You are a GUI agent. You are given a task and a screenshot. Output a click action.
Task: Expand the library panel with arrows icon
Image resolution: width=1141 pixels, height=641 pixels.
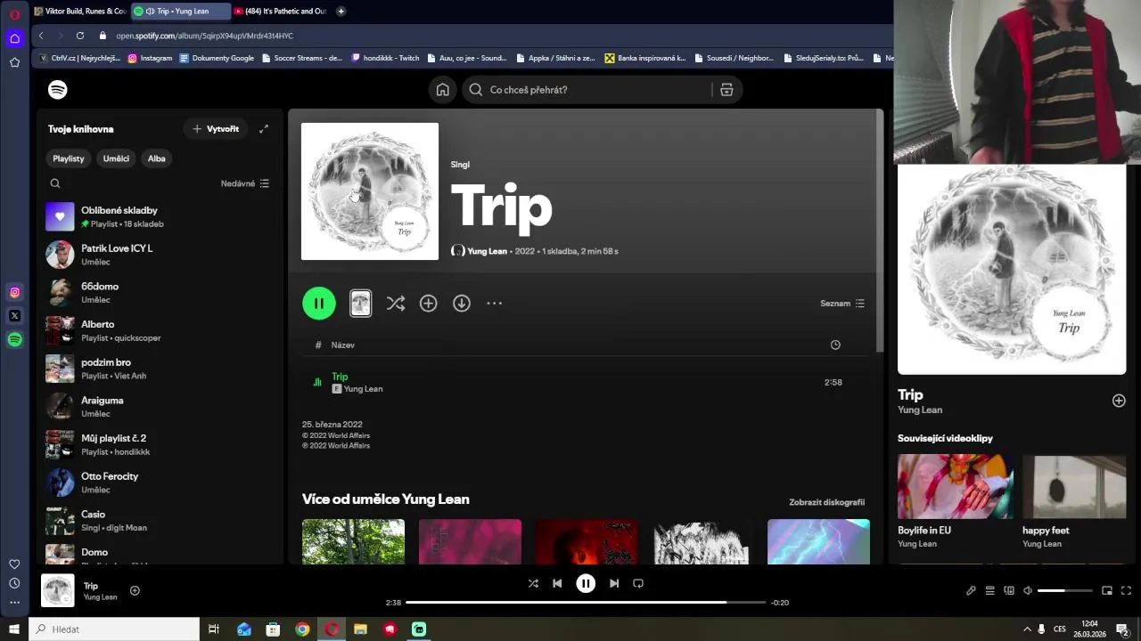click(264, 129)
